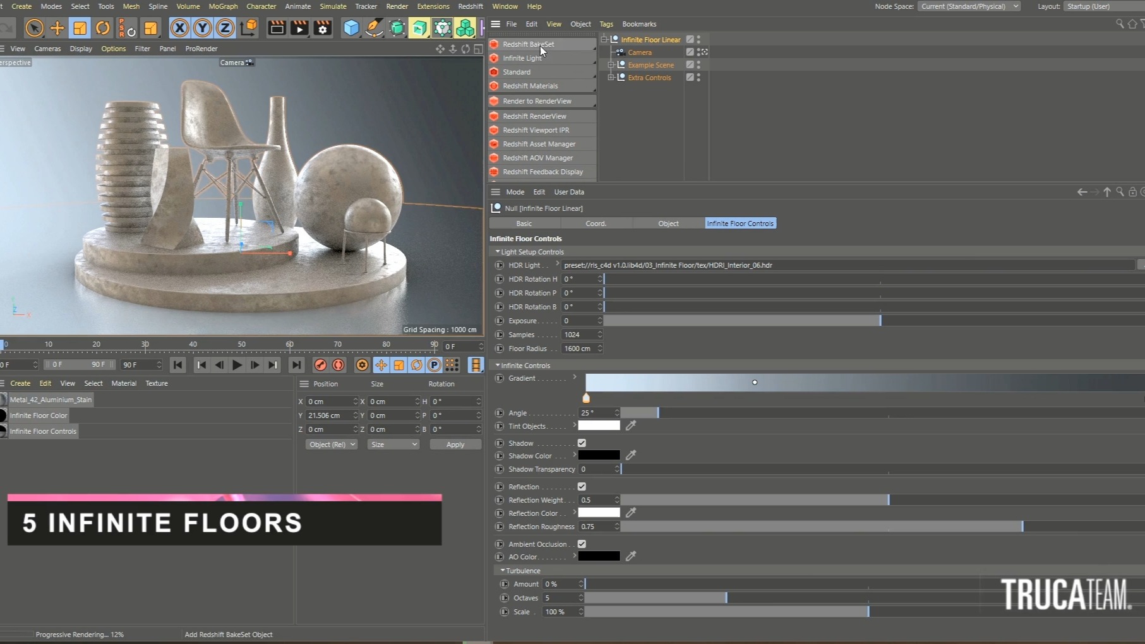This screenshot has height=644, width=1145.
Task: Uncheck the Reflection checkbox
Action: click(x=582, y=487)
